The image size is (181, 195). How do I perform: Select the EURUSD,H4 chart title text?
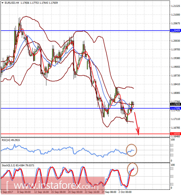12,3
